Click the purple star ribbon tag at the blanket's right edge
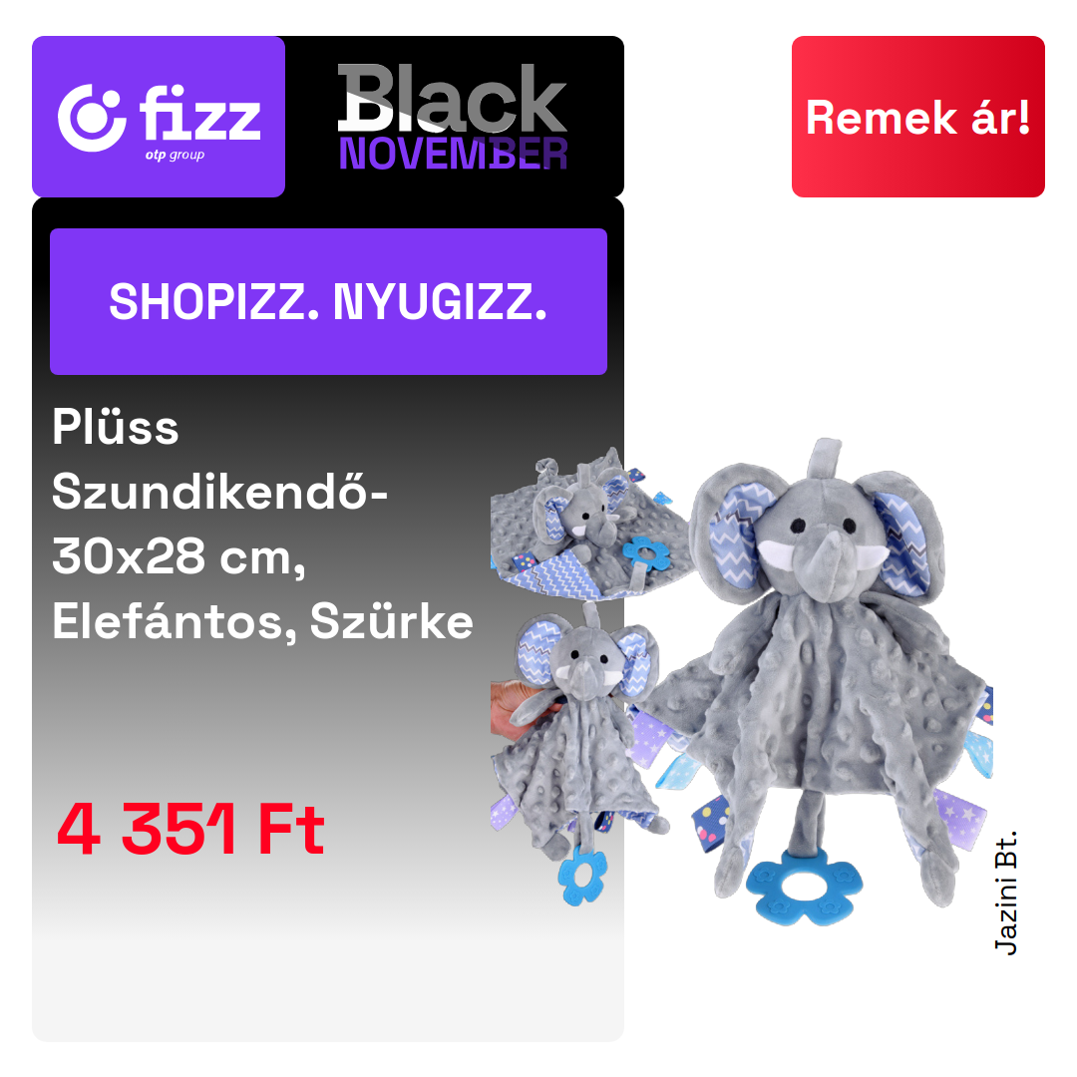1077x1077 pixels. (x=961, y=816)
